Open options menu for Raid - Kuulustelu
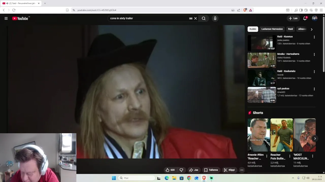This screenshot has width=325, height=182. pos(314,72)
